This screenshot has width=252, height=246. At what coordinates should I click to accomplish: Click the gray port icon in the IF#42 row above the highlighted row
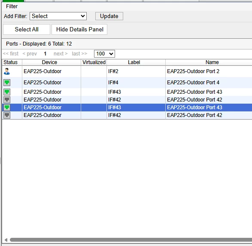(7, 100)
